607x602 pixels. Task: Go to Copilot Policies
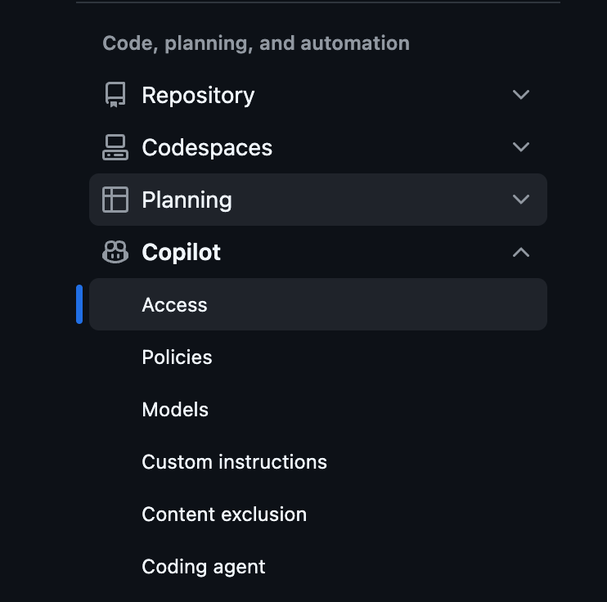pyautogui.click(x=177, y=357)
